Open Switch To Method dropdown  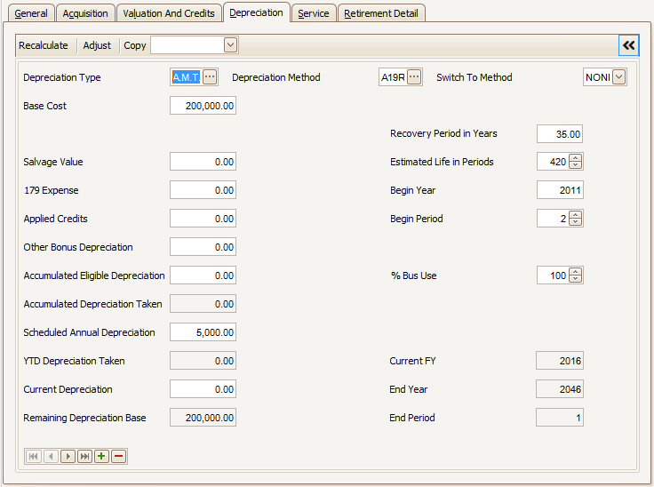(x=619, y=77)
